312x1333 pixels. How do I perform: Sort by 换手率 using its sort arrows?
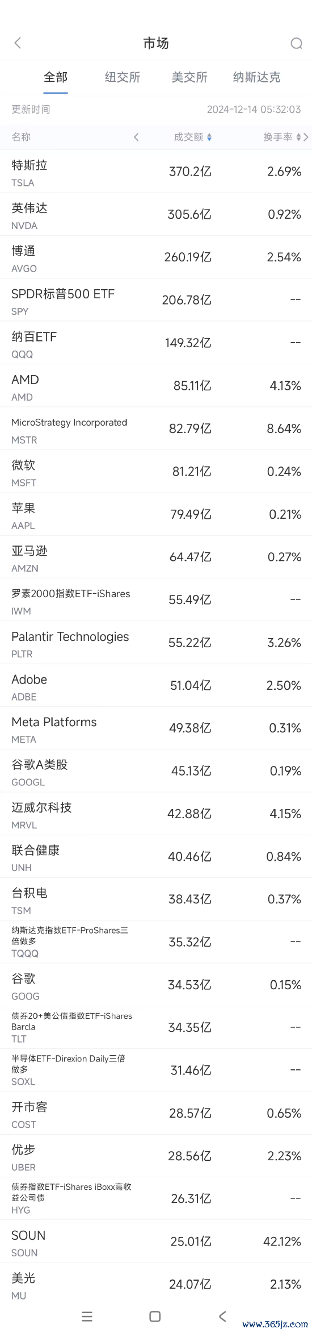point(298,137)
